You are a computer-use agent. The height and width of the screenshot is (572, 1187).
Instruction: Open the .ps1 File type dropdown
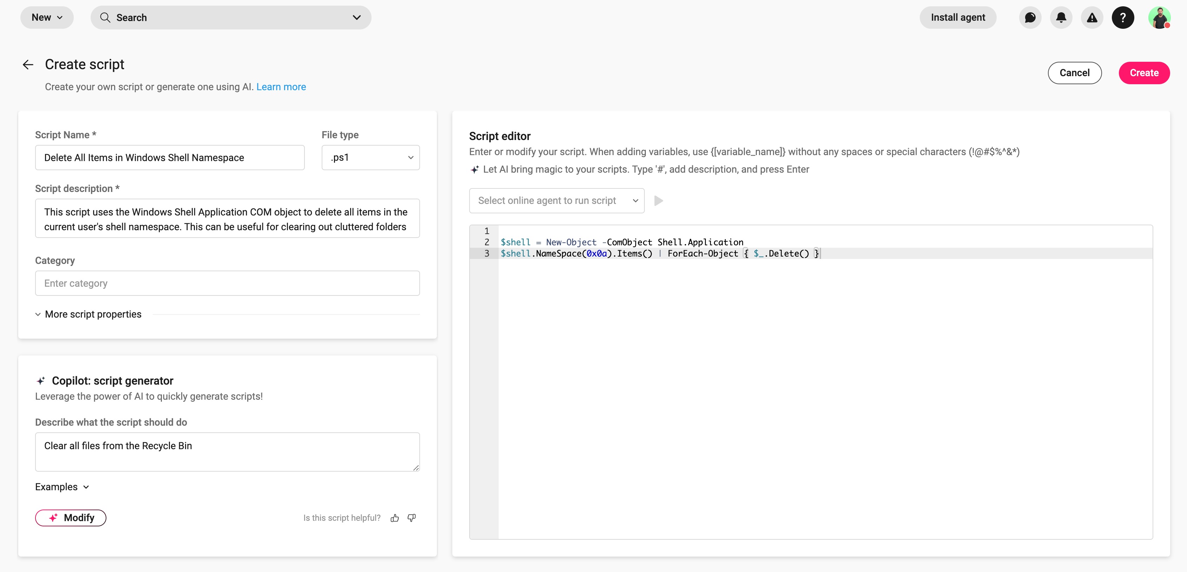click(x=370, y=158)
